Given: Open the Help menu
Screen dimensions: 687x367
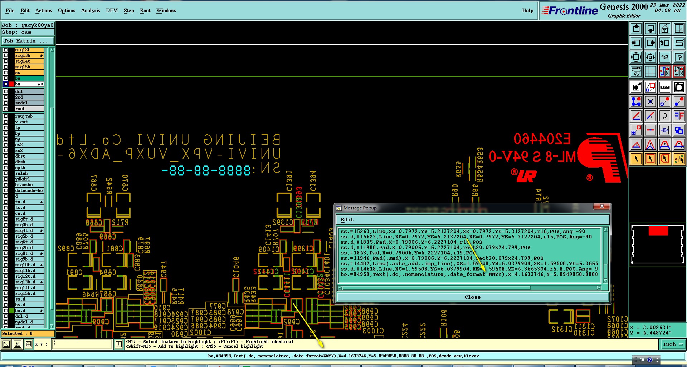Looking at the screenshot, I should (x=527, y=10).
